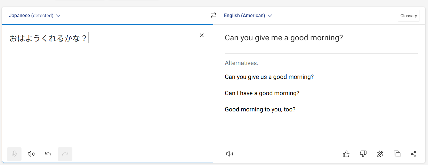Select alternative "Can you give us a good morning?"

tap(269, 77)
